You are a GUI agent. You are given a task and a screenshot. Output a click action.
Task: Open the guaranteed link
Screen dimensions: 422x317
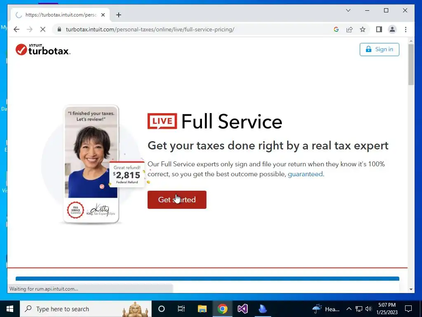click(305, 174)
